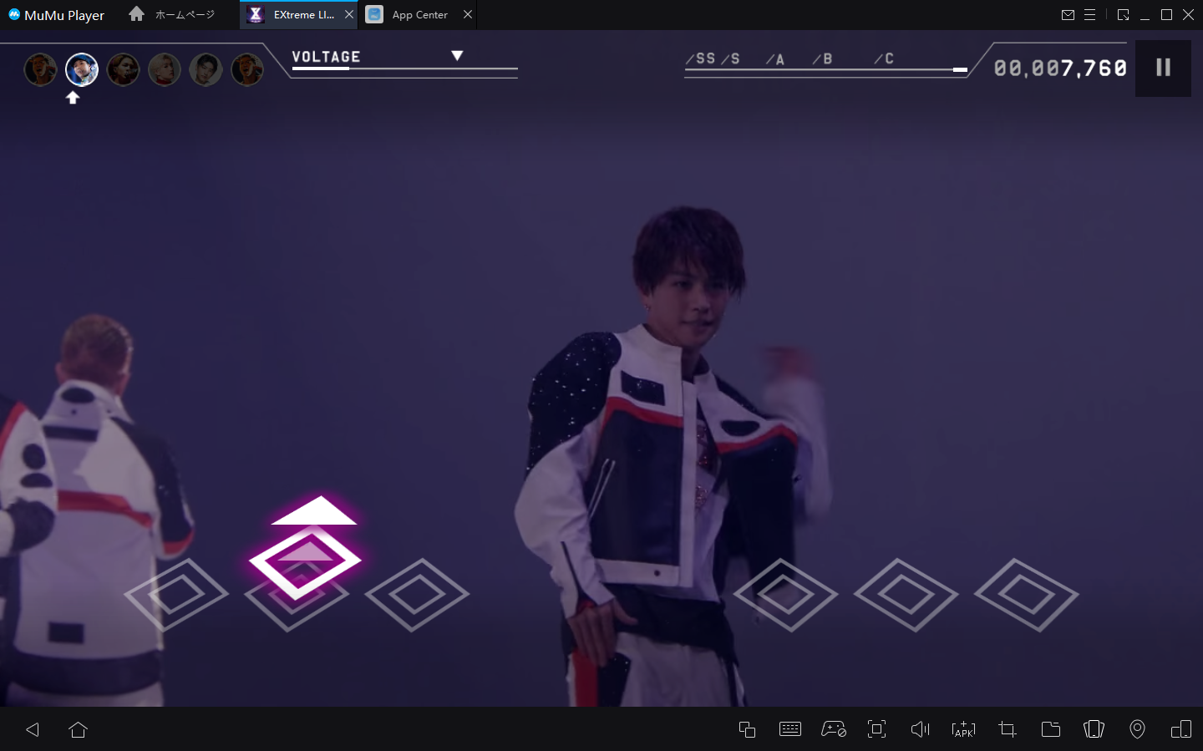
Task: Open the gamepad settings icon
Action: 834,729
